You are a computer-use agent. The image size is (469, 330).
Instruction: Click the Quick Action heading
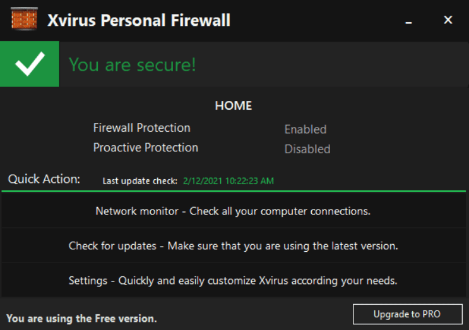pos(44,179)
